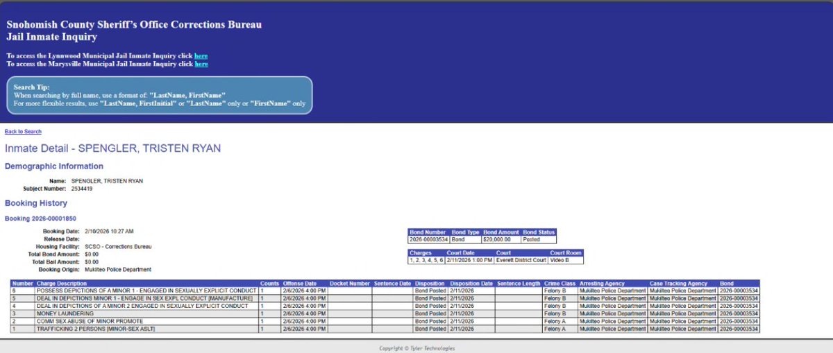The height and width of the screenshot is (353, 833).
Task: Click the Search Tip heading in the tip box
Action: tap(31, 87)
